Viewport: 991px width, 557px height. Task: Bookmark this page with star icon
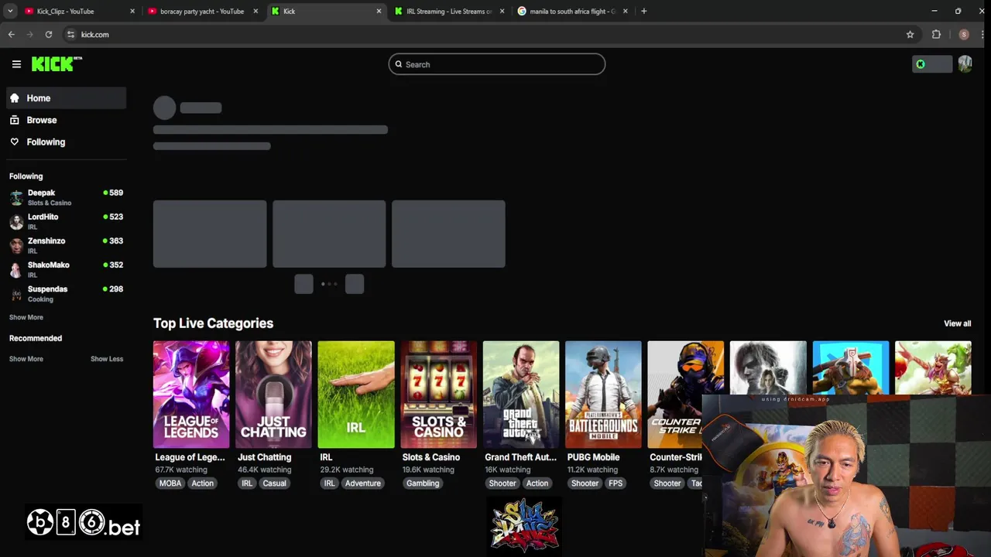[910, 34]
